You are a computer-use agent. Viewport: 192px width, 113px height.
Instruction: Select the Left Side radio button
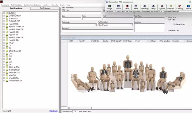coord(166,20)
